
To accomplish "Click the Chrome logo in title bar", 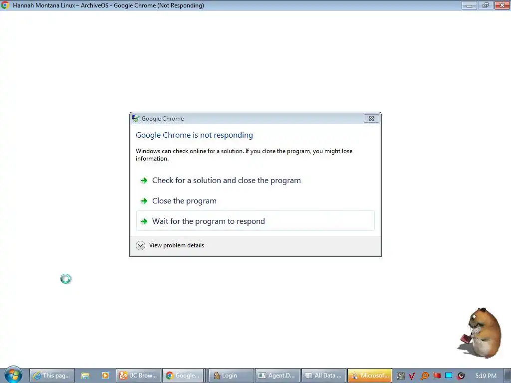I will (x=5, y=5).
